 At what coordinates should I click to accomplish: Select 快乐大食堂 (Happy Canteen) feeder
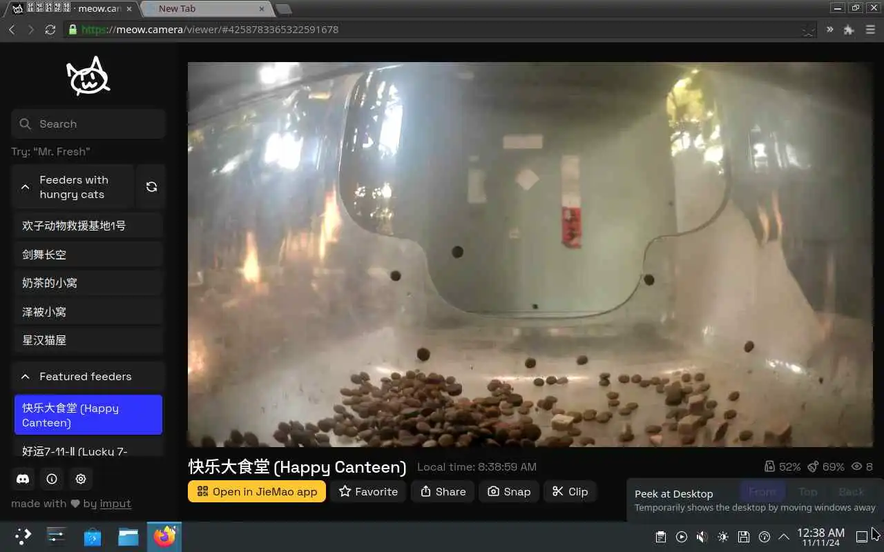click(x=88, y=415)
